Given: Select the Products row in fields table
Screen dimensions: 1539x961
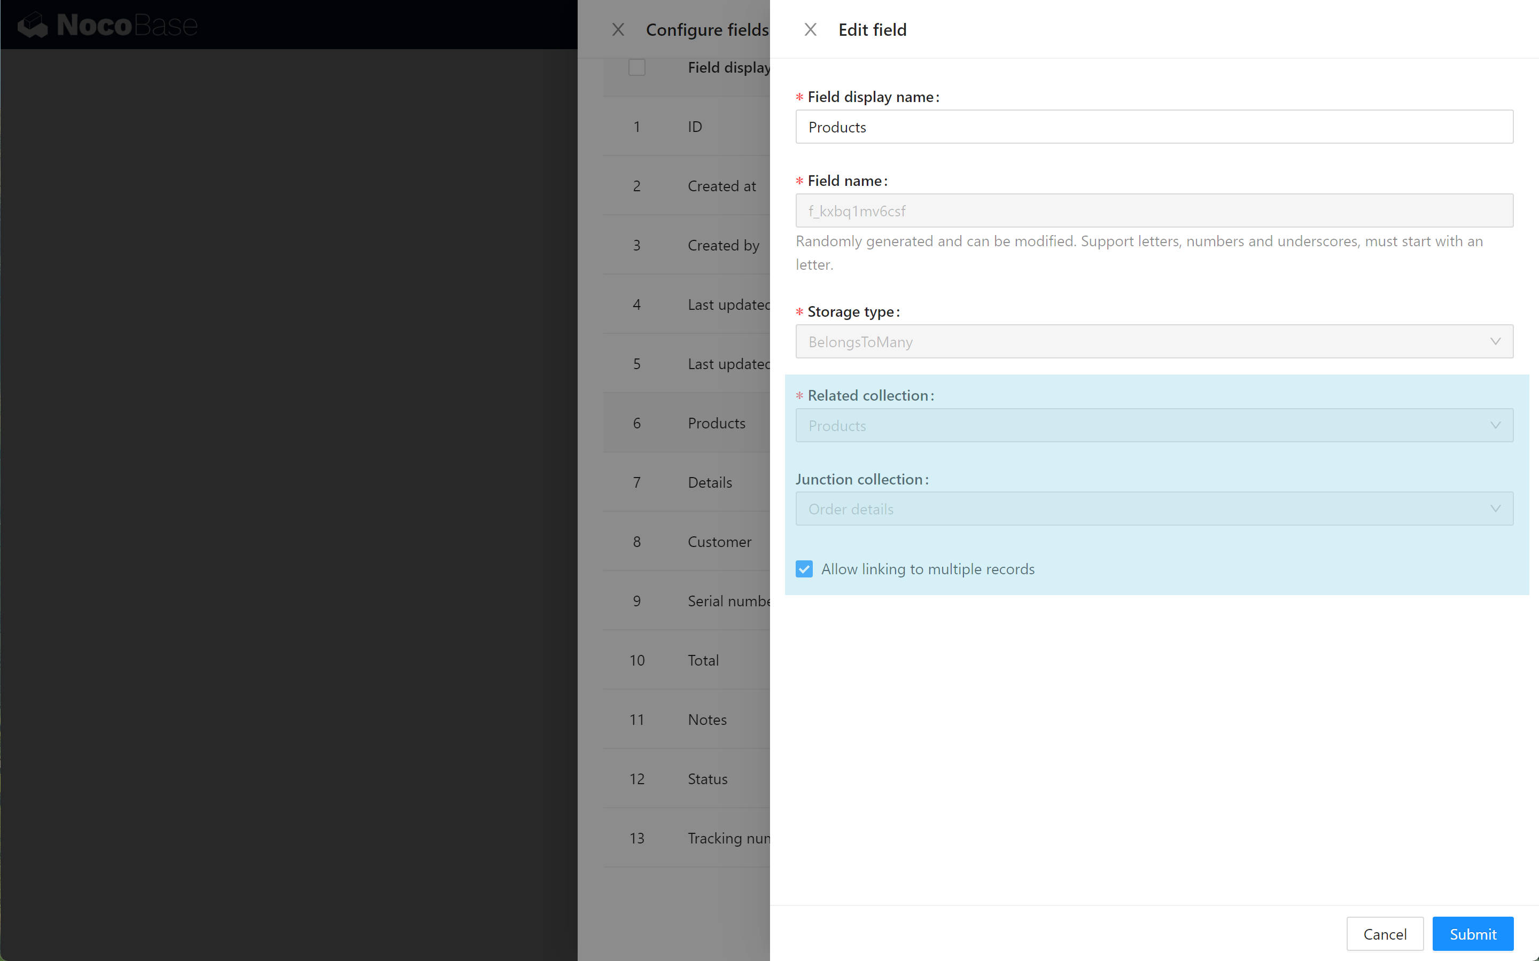Looking at the screenshot, I should [716, 423].
